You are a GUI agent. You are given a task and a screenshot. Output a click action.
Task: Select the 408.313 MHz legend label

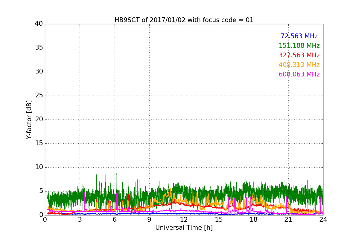click(x=299, y=65)
